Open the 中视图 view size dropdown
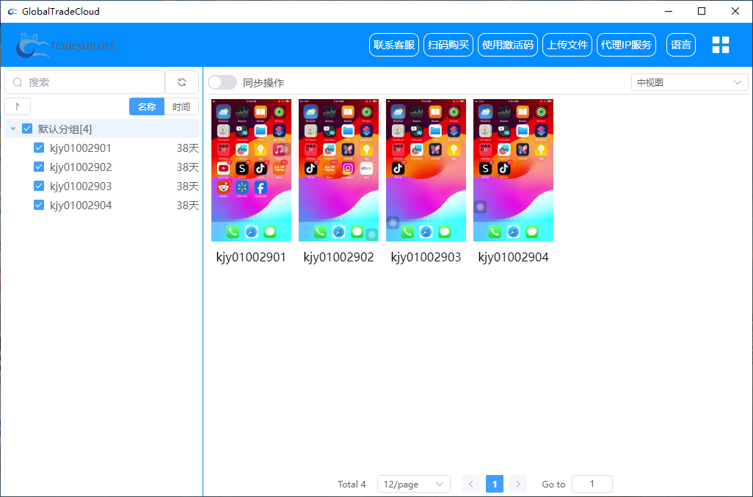Viewport: 753px width, 497px height. point(689,83)
